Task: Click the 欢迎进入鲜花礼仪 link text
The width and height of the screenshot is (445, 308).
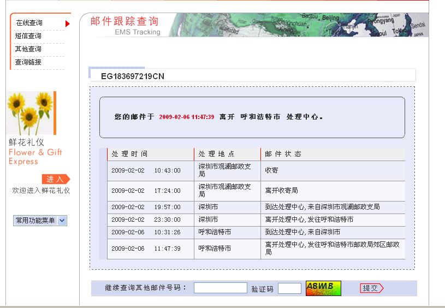Action: [x=41, y=191]
